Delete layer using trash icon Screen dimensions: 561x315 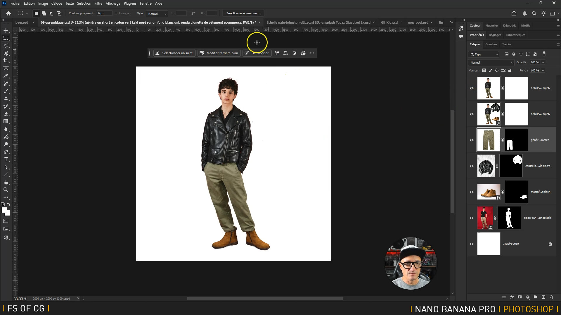point(551,297)
